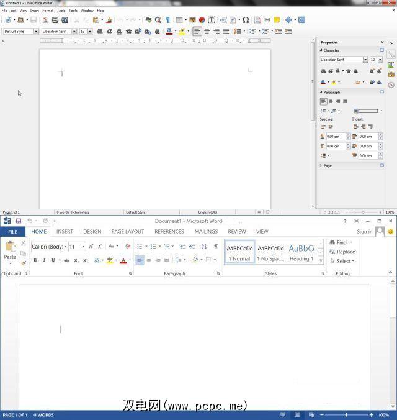Toggle Show/Hide paragraph marks in Word
The image size is (397, 420).
[216, 246]
